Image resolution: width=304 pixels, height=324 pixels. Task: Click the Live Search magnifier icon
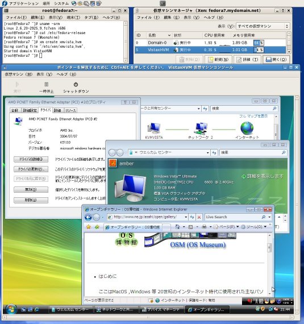click(263, 217)
